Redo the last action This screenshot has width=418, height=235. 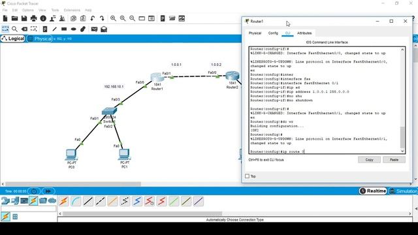(x=102, y=18)
